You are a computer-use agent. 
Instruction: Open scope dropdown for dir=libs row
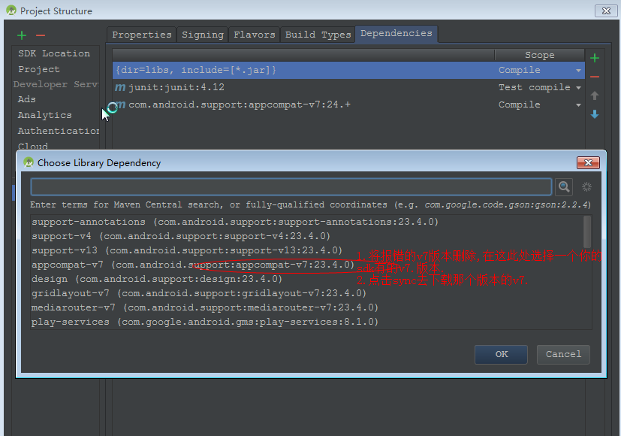[579, 71]
